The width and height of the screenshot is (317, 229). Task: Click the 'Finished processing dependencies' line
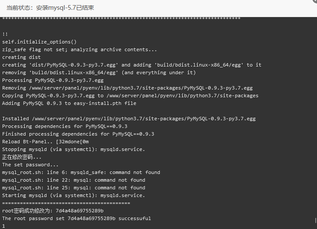click(78, 134)
